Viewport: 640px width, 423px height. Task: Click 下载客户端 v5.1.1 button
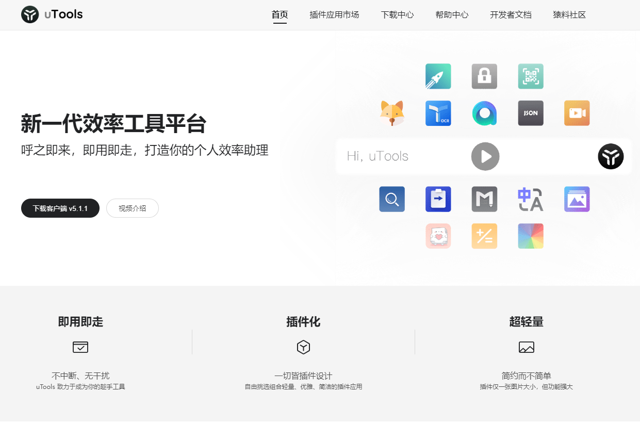point(60,208)
